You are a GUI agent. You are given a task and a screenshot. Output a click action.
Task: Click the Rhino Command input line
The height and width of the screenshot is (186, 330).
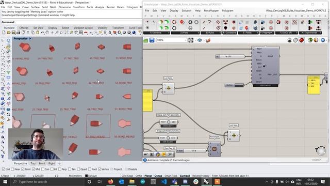click(x=72, y=22)
